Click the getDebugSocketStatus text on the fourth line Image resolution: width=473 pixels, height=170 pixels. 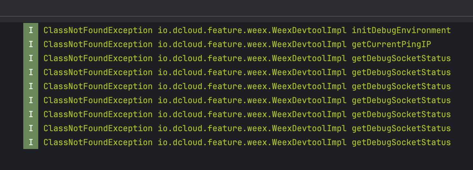pos(401,73)
